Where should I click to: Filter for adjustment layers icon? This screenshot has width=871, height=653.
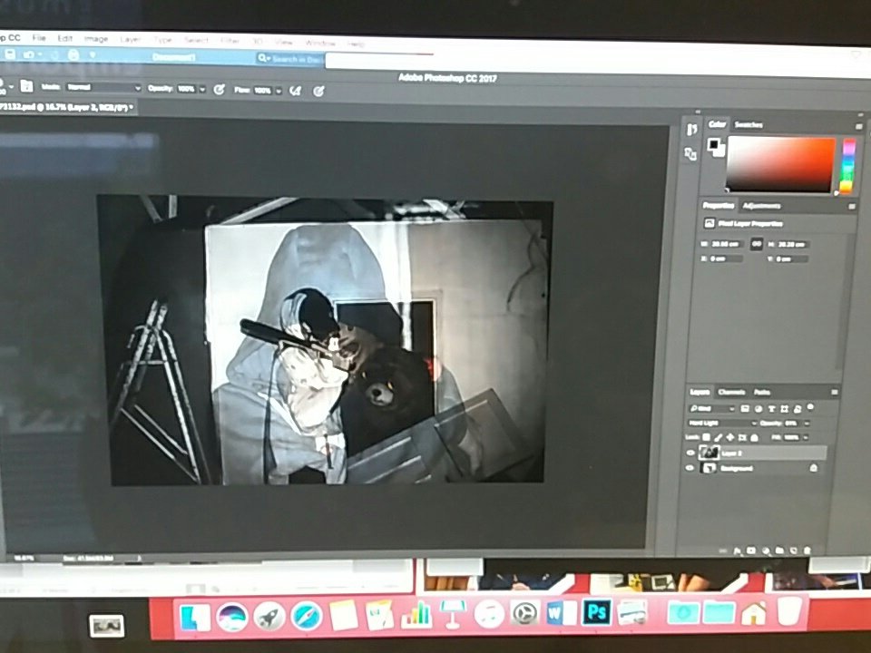pos(758,409)
